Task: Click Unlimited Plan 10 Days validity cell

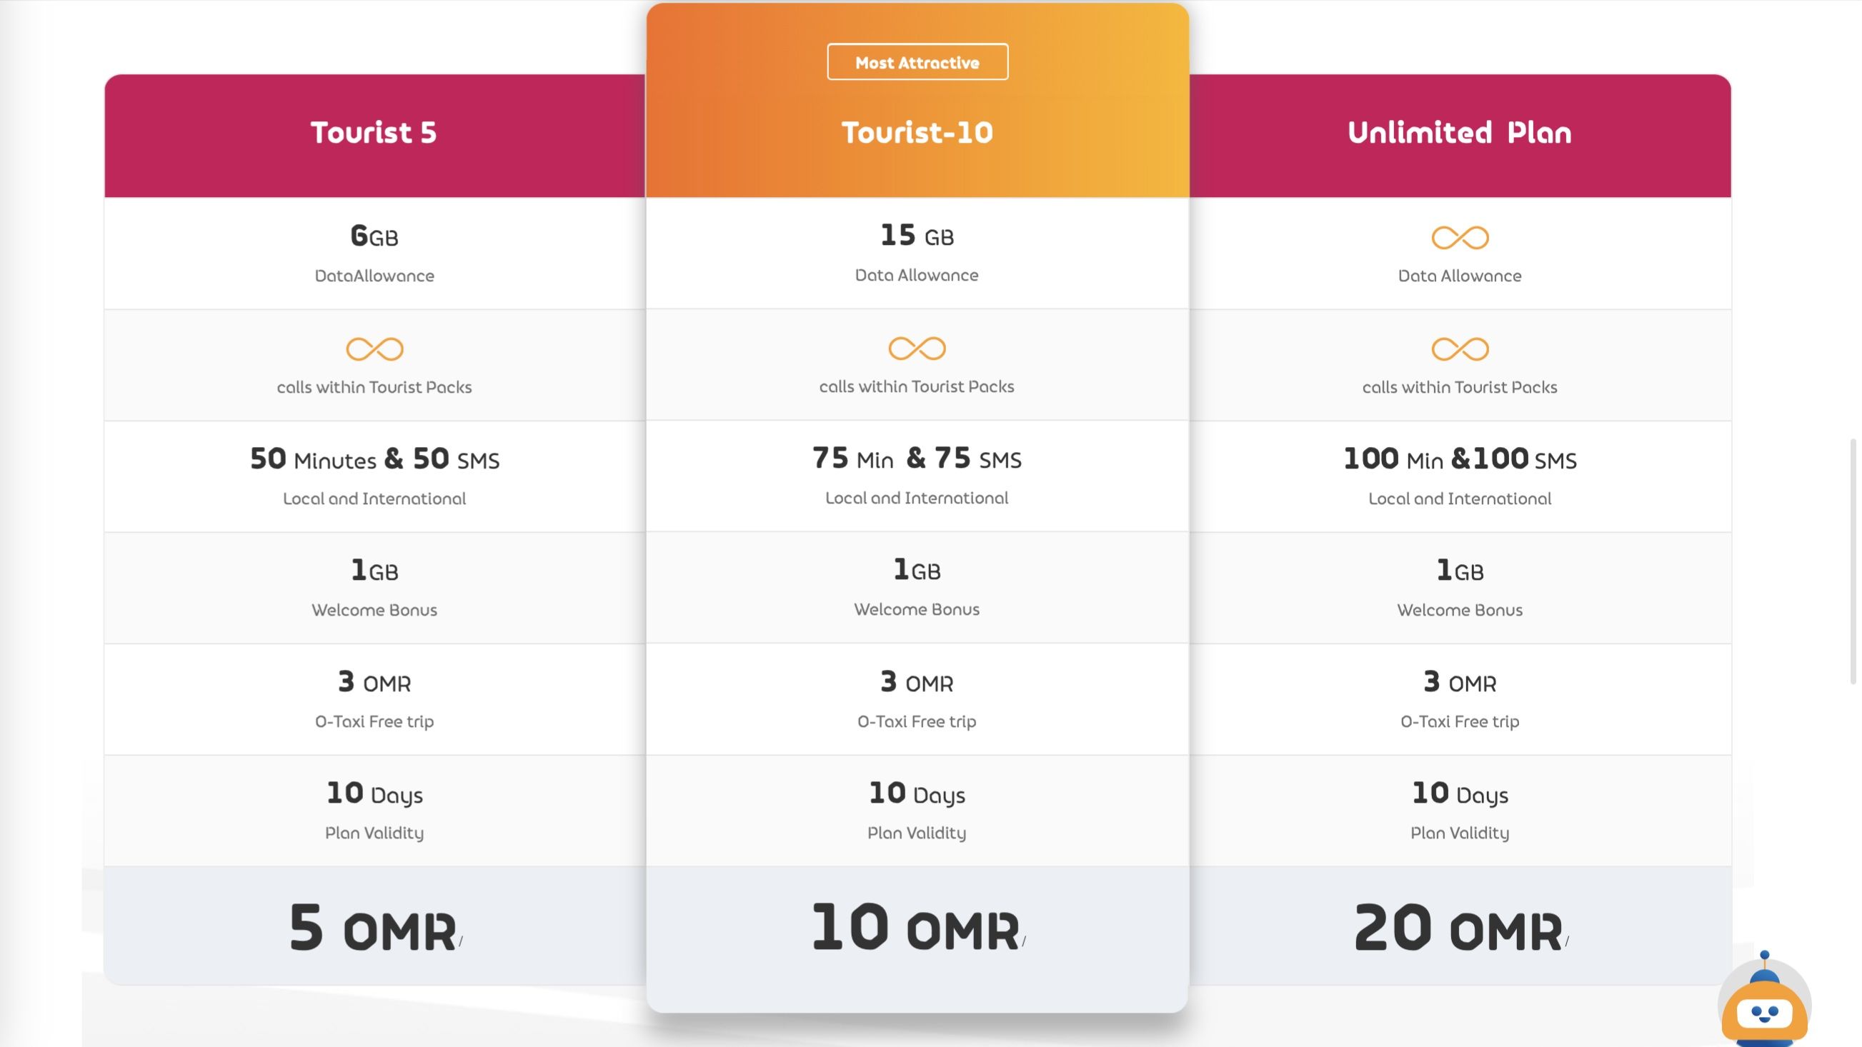Action: click(1460, 811)
